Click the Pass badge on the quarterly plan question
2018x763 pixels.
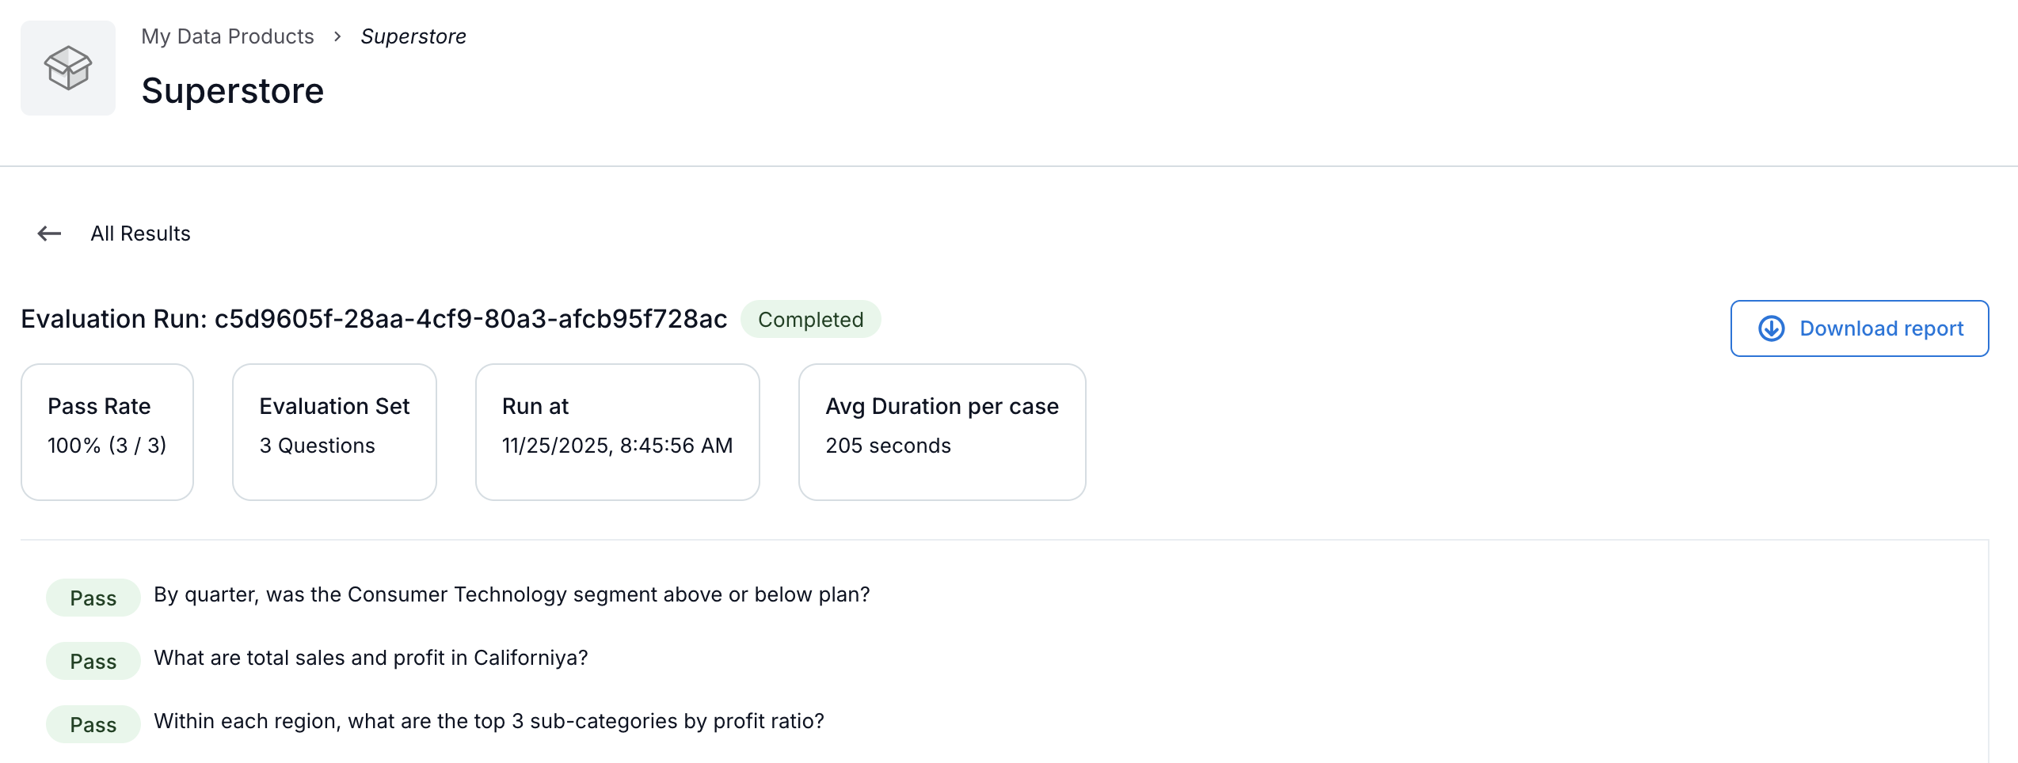click(x=93, y=598)
